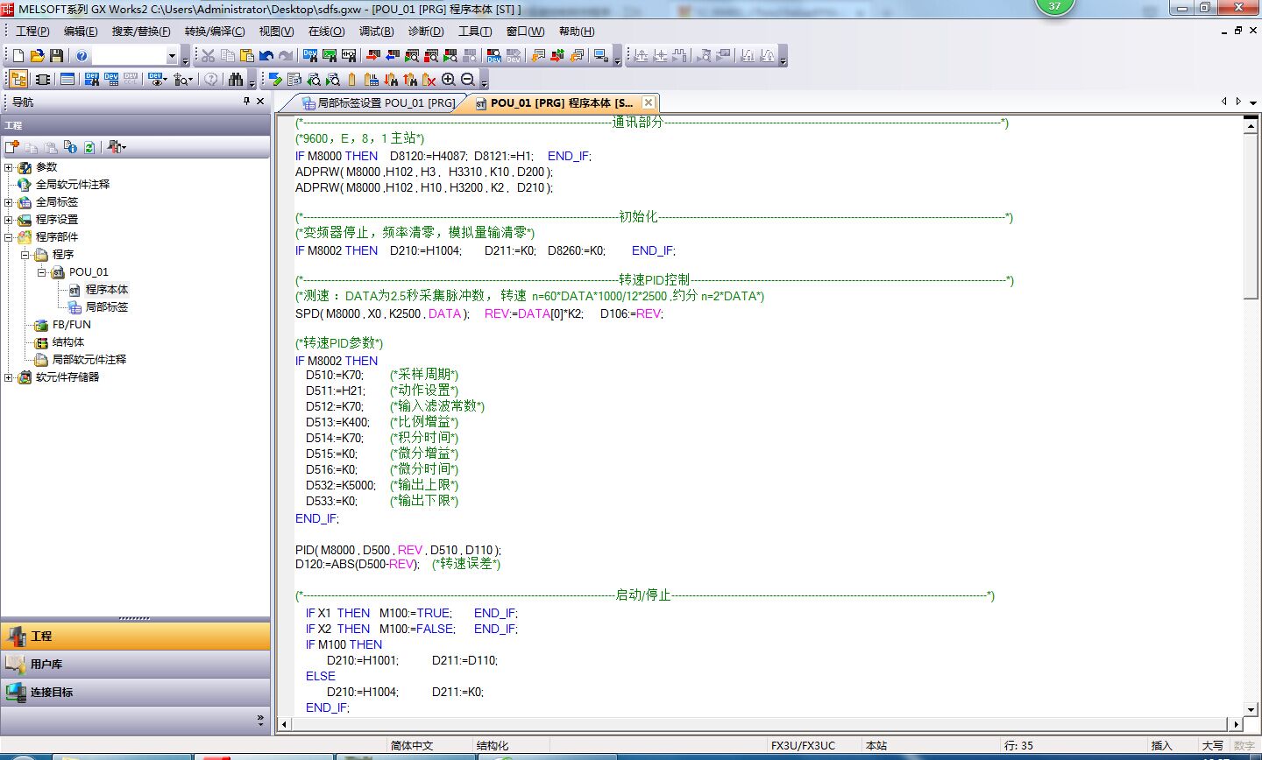This screenshot has height=760, width=1262.
Task: Collapse the 程序部件 tree node
Action: pyautogui.click(x=9, y=237)
